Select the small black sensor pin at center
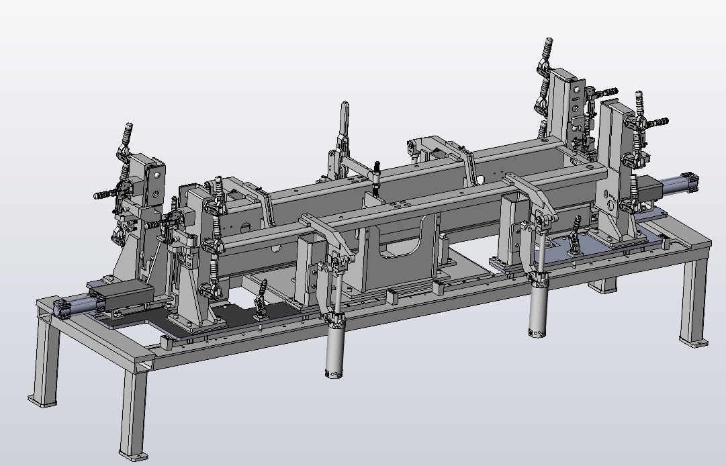 [377, 178]
